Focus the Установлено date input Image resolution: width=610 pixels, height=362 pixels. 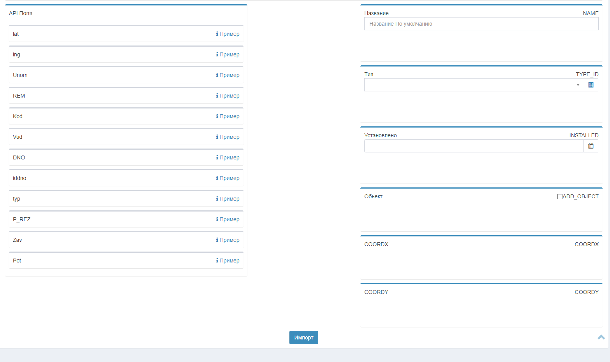[473, 146]
